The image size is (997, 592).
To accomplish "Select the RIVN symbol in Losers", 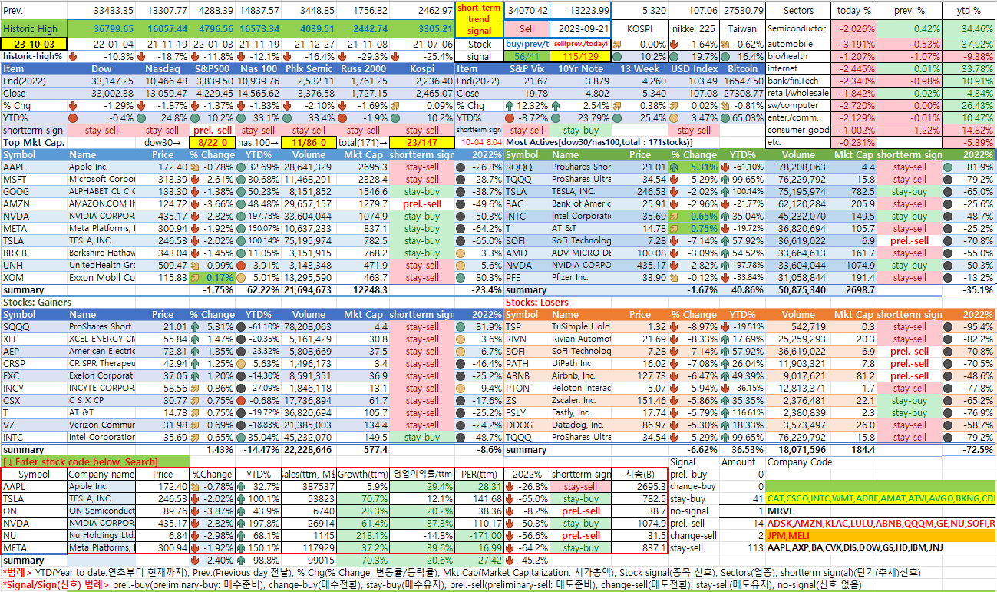I will (x=527, y=339).
